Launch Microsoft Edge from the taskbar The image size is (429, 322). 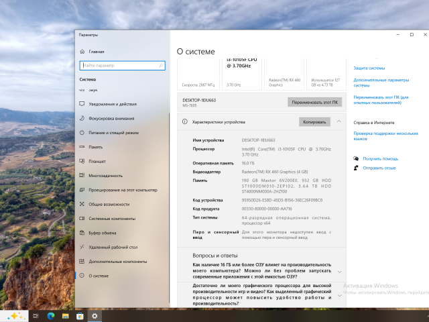(51, 316)
